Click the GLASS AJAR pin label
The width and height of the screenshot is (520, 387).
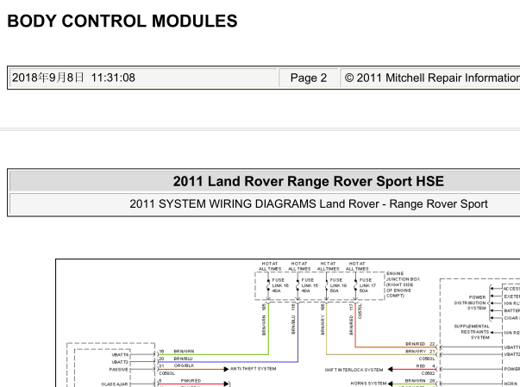tap(115, 384)
